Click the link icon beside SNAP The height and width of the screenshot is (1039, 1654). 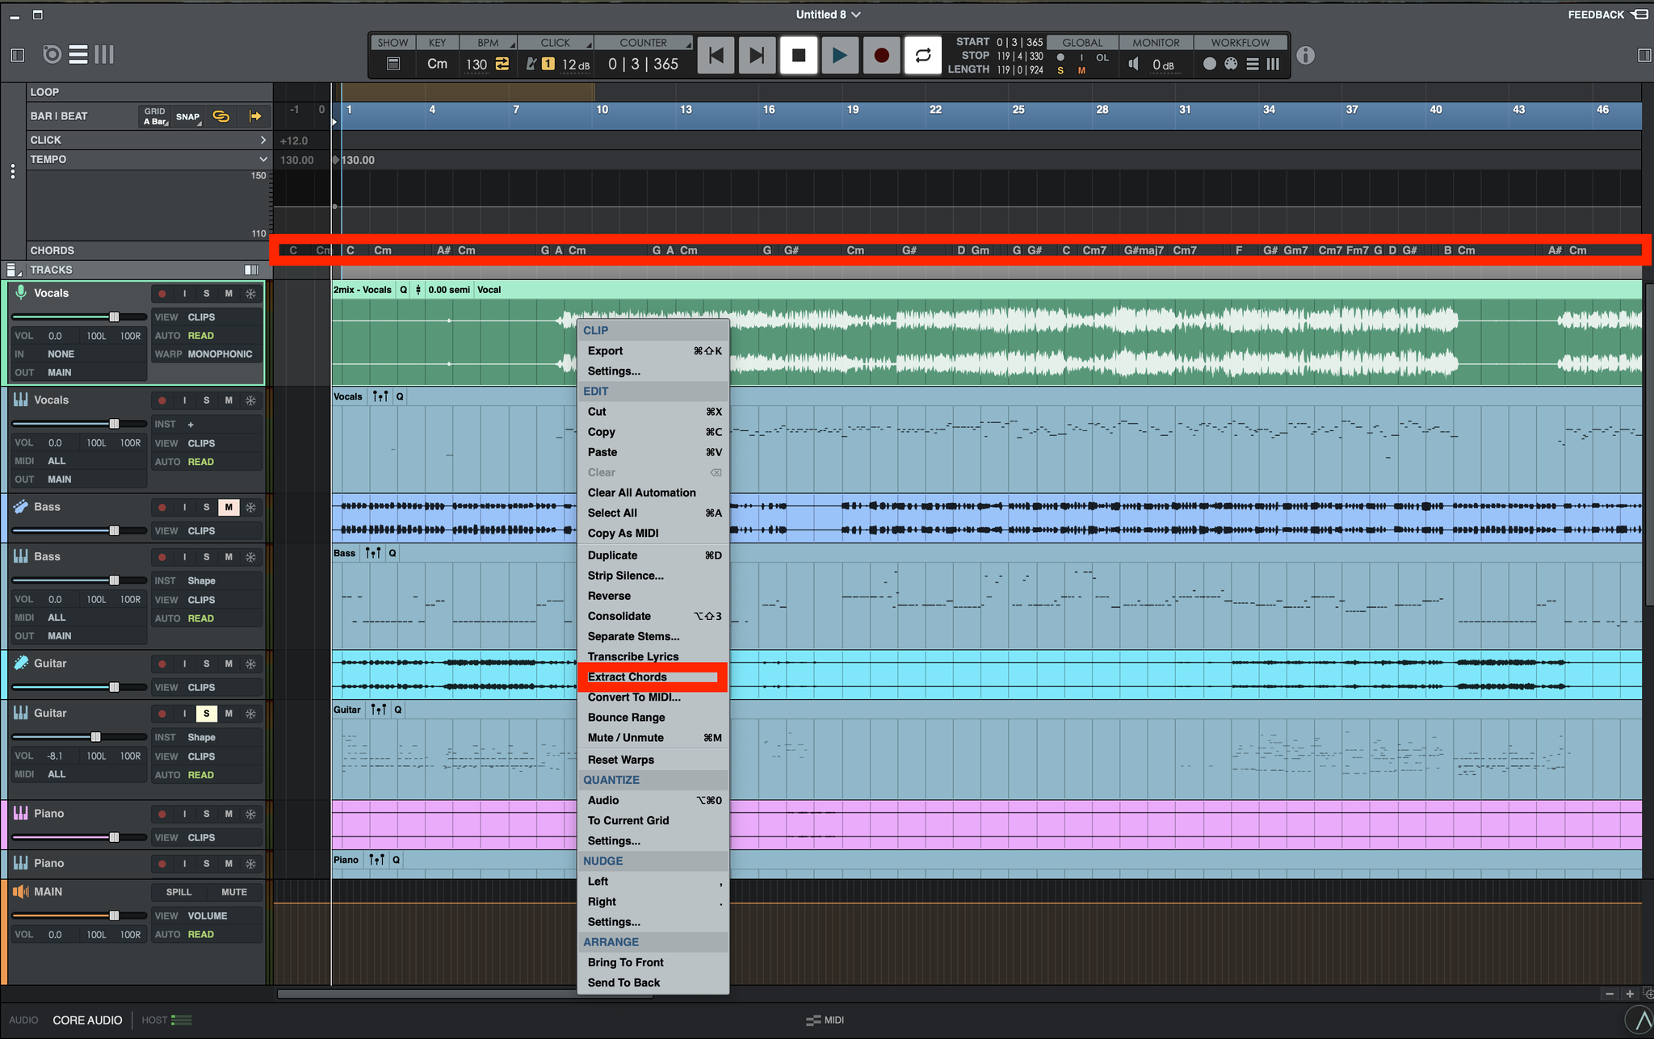(220, 116)
